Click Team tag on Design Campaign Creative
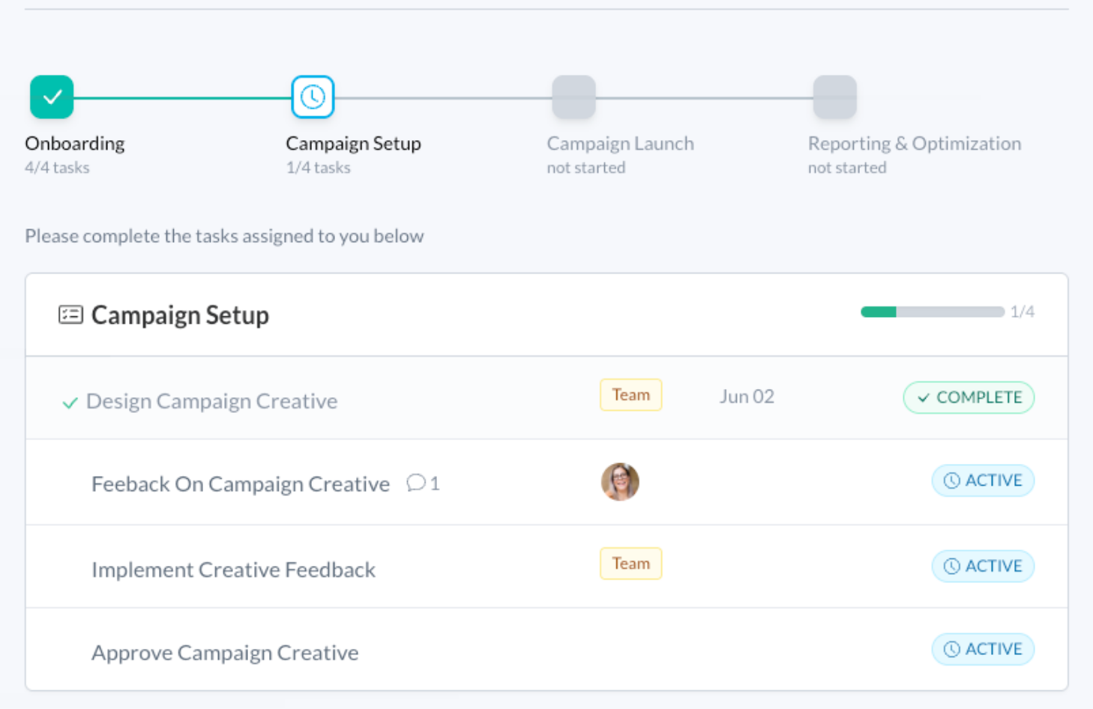 click(630, 395)
